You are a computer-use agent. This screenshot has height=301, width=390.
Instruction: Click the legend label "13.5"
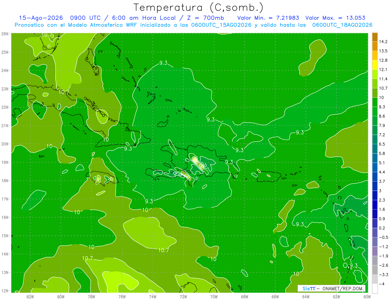coord(383,51)
